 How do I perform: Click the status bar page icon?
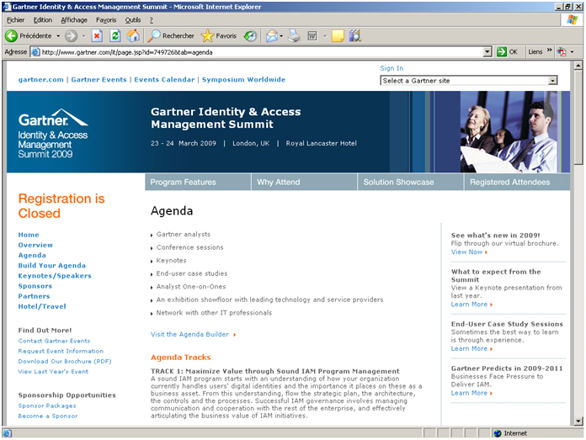coord(7,433)
